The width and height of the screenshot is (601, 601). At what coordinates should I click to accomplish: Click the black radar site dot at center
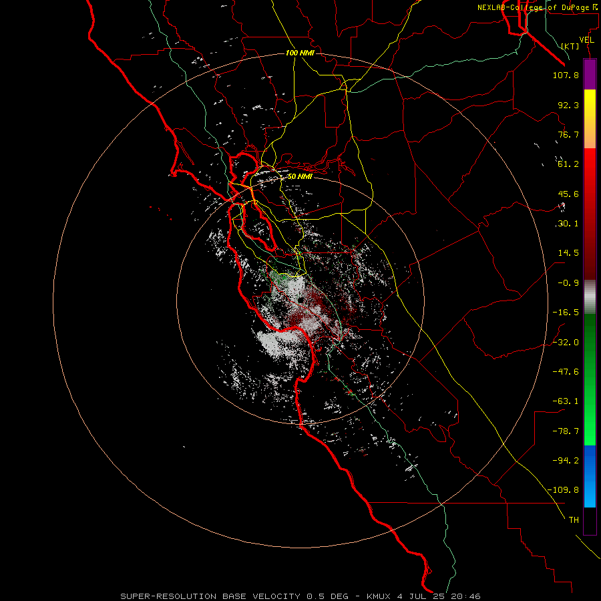[300, 300]
